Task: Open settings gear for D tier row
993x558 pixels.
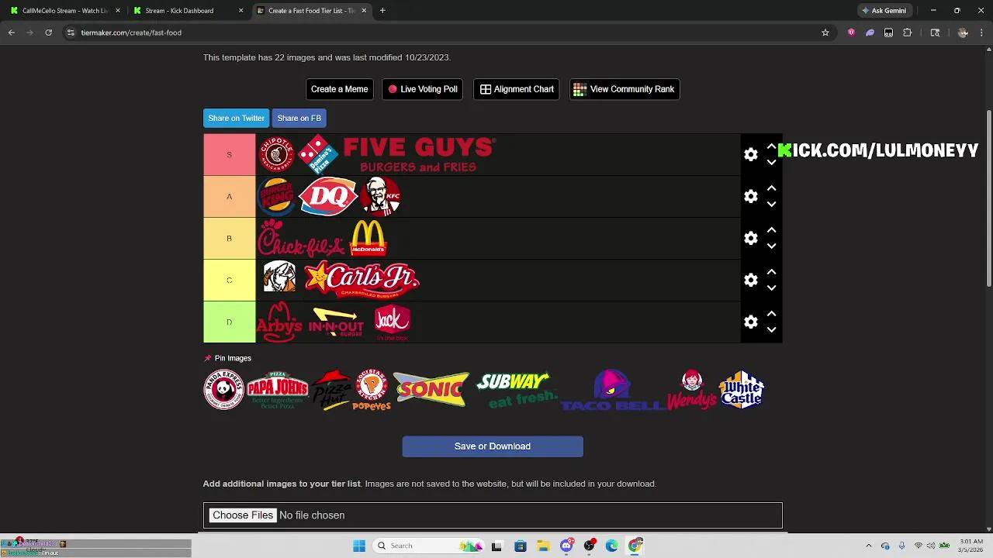Action: click(x=750, y=322)
